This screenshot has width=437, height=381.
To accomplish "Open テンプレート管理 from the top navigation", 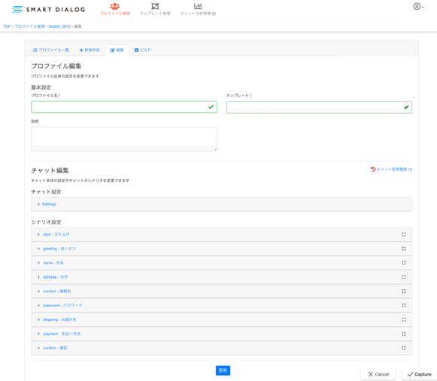I will point(155,9).
